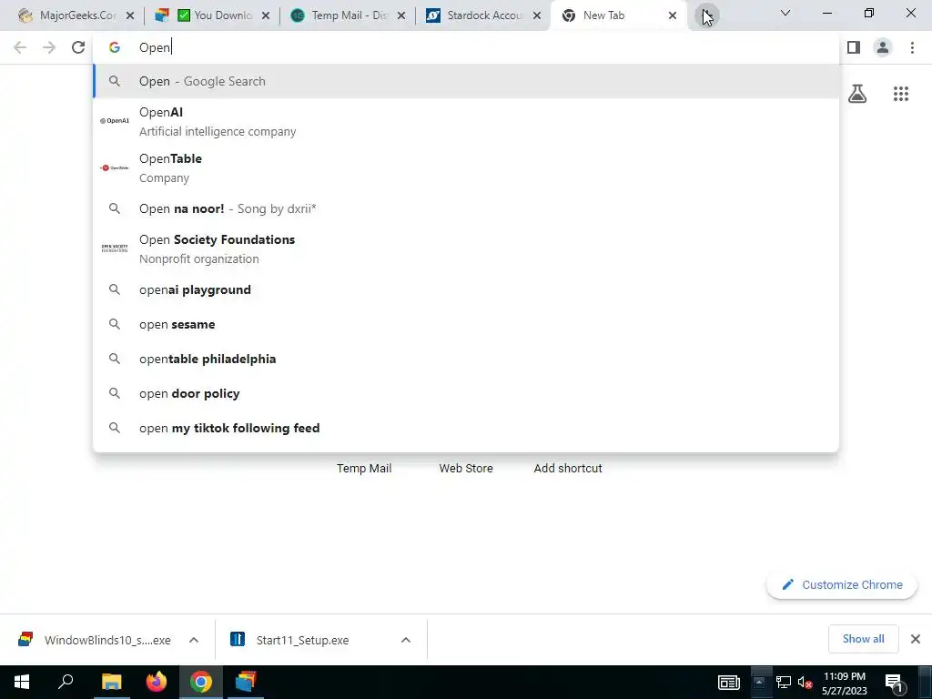Close the You Downloaded tab

[266, 16]
